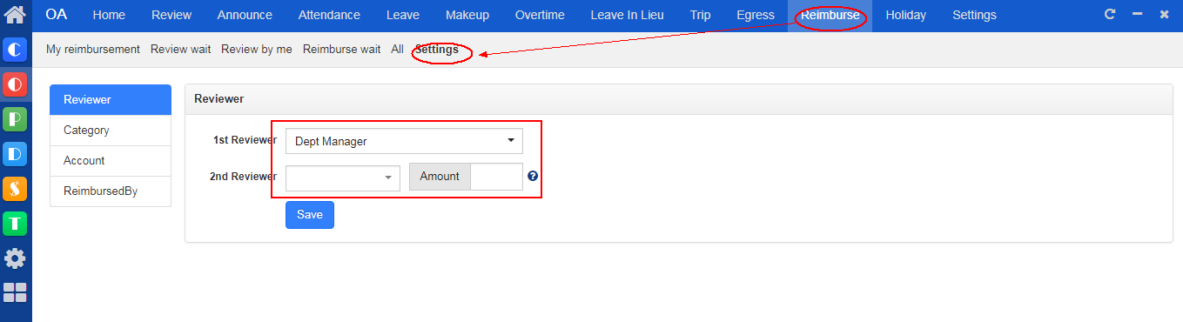
Task: Open the Egress menu
Action: pyautogui.click(x=756, y=15)
